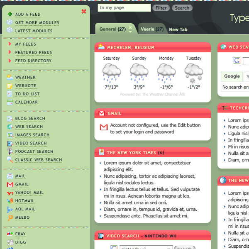Click the yellow Webnote sticky icon
Screen dimensions: 249x249
10,86
